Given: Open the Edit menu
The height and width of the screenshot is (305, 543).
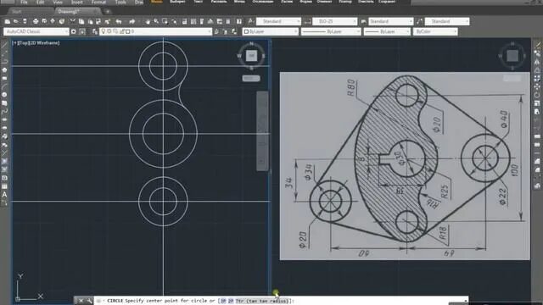Looking at the screenshot, I should point(40,2).
